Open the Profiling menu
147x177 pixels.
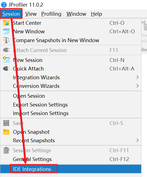coord(51,14)
